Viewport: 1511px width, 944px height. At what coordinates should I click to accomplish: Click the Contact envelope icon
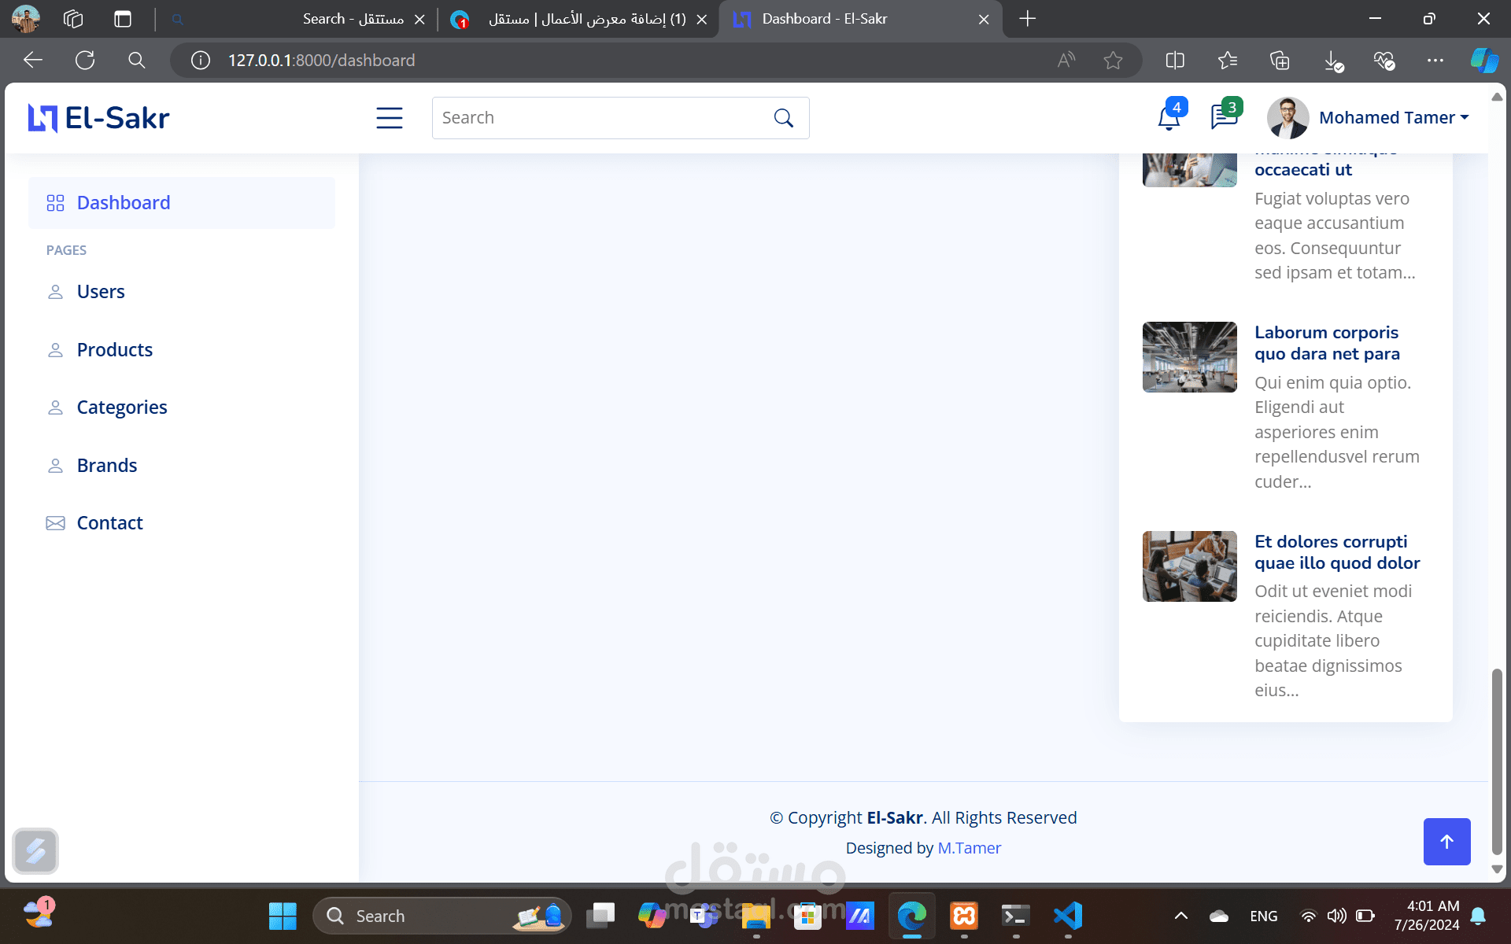click(55, 523)
